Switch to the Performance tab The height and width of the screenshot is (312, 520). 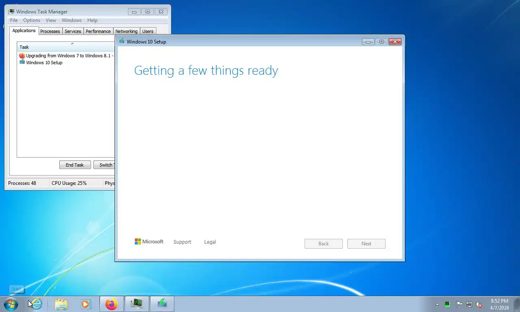point(98,31)
